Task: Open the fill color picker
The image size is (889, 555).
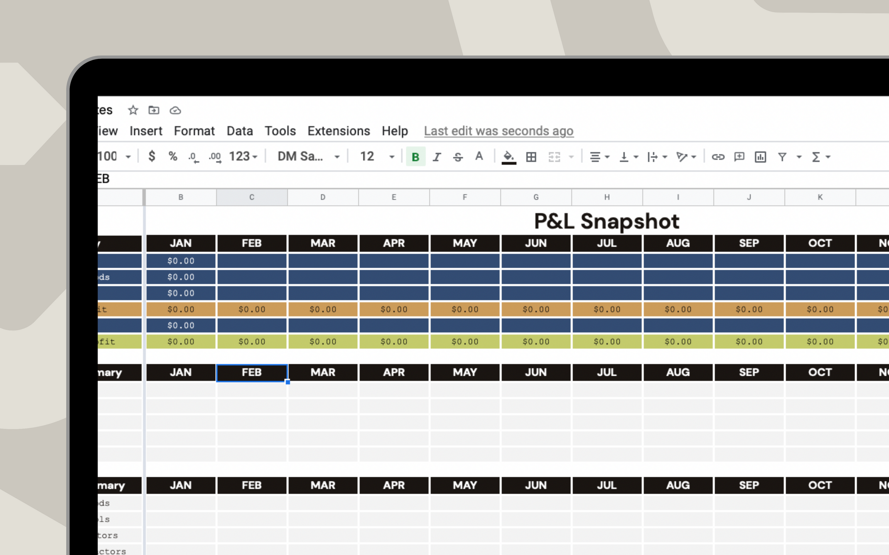Action: point(508,157)
